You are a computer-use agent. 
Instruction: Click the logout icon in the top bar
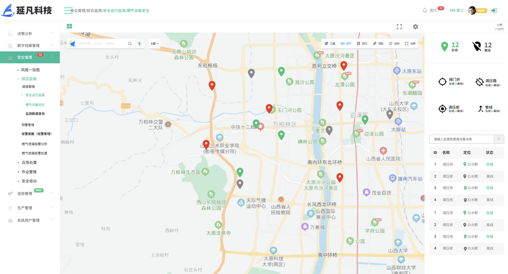click(x=494, y=10)
